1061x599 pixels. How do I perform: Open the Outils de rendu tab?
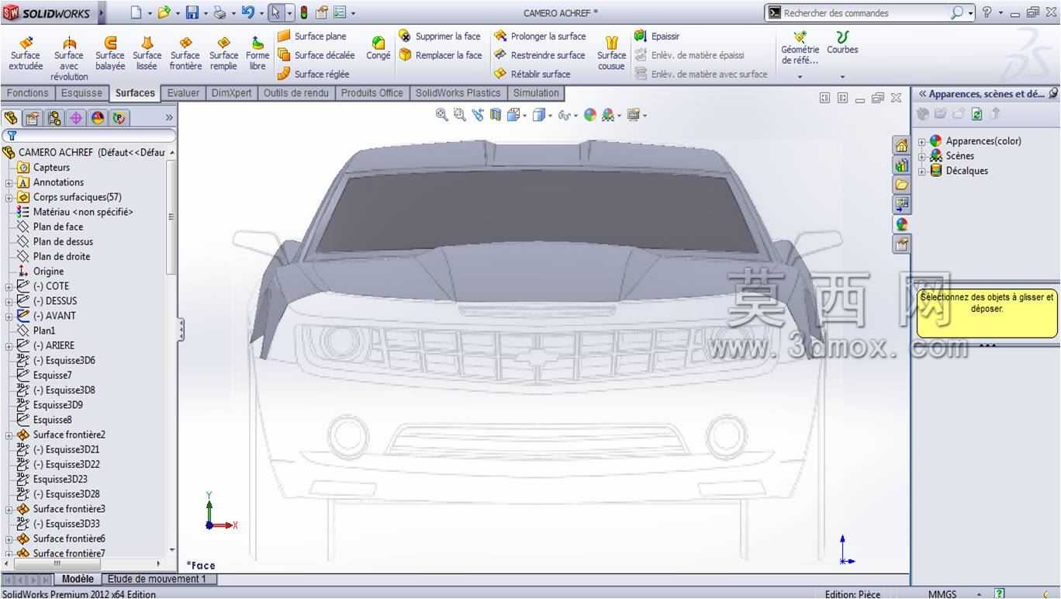(x=296, y=93)
